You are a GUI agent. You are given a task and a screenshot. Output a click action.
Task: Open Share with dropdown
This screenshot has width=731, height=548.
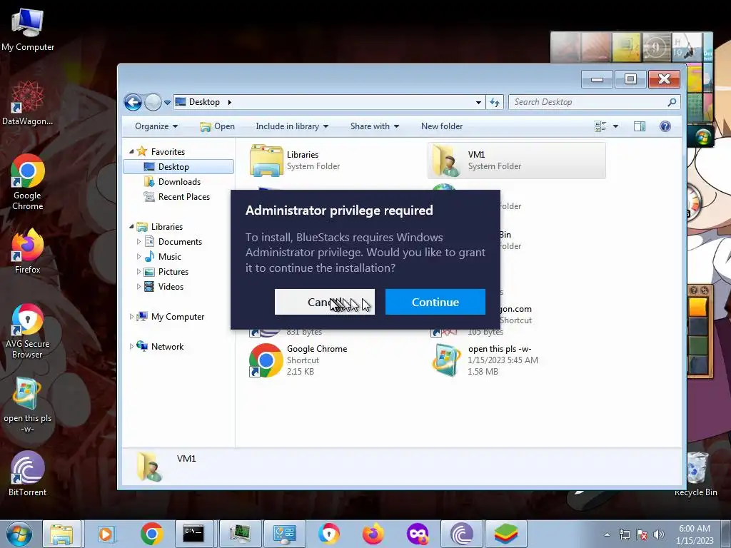click(374, 126)
